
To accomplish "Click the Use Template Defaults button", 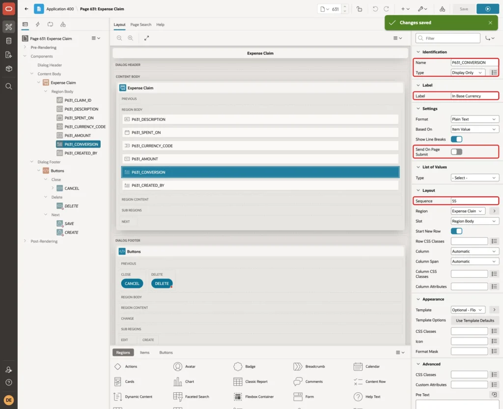I will (x=475, y=321).
